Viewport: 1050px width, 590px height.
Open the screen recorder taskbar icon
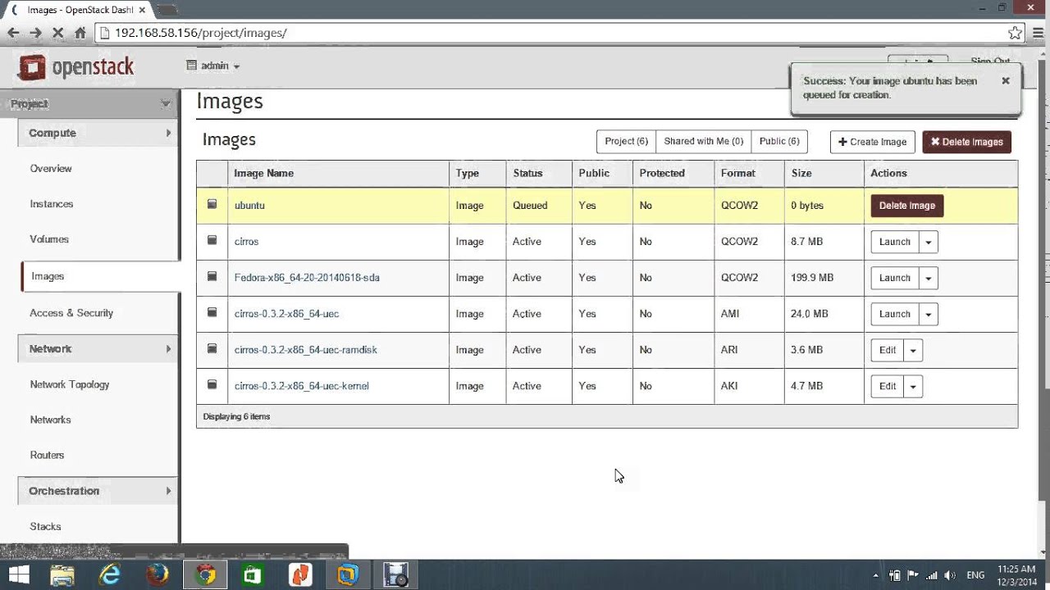click(x=395, y=575)
